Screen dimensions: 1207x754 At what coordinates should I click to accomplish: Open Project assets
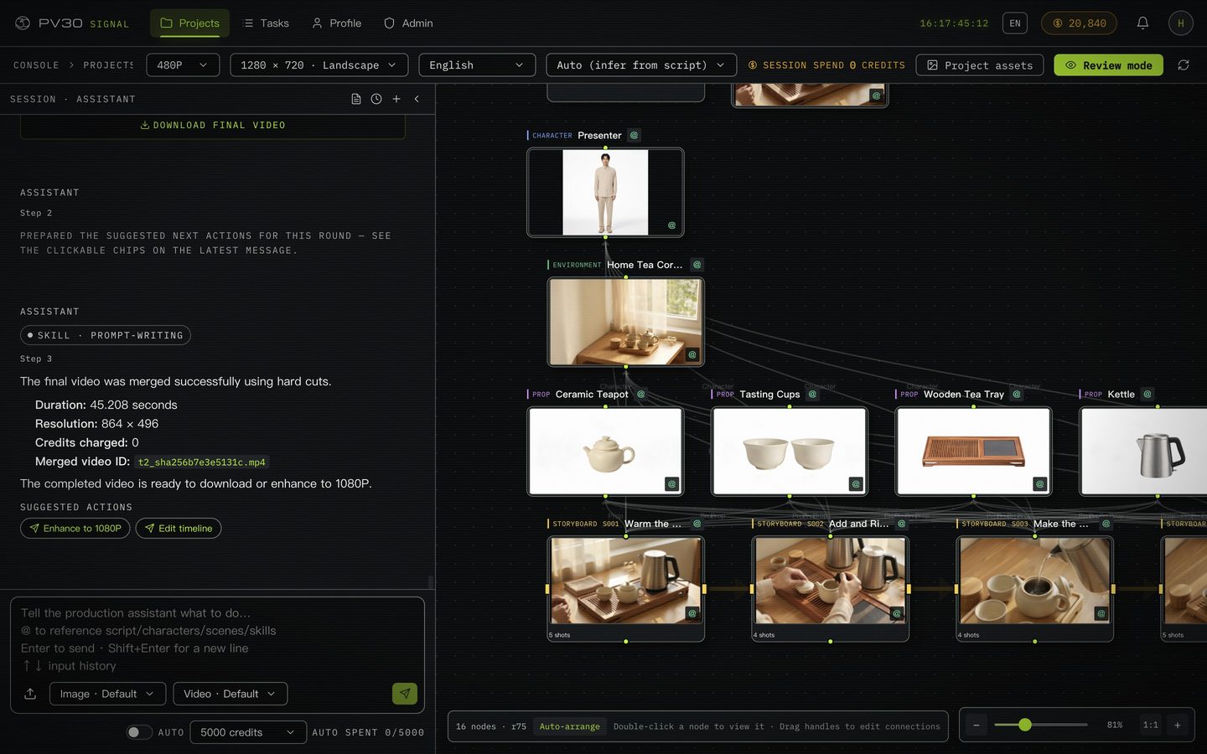pos(980,65)
